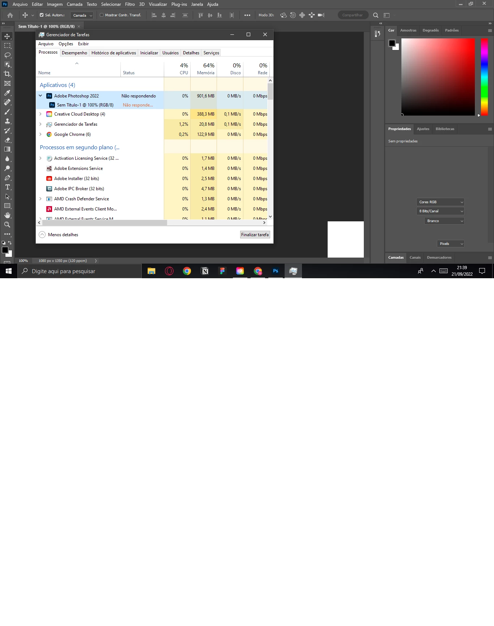Sort processes by the CPU column

point(177,69)
